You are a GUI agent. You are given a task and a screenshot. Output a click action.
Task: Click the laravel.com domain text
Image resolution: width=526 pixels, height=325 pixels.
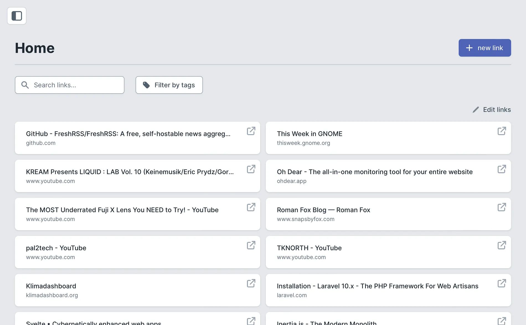coord(292,295)
